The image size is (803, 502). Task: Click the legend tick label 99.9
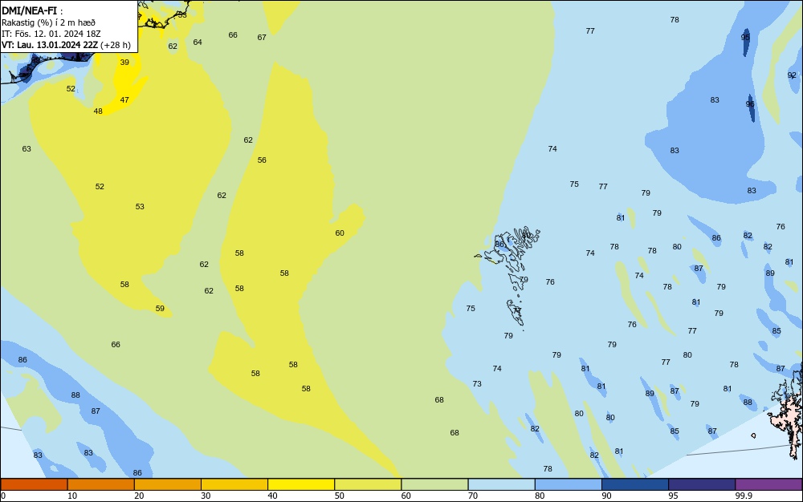pos(744,496)
